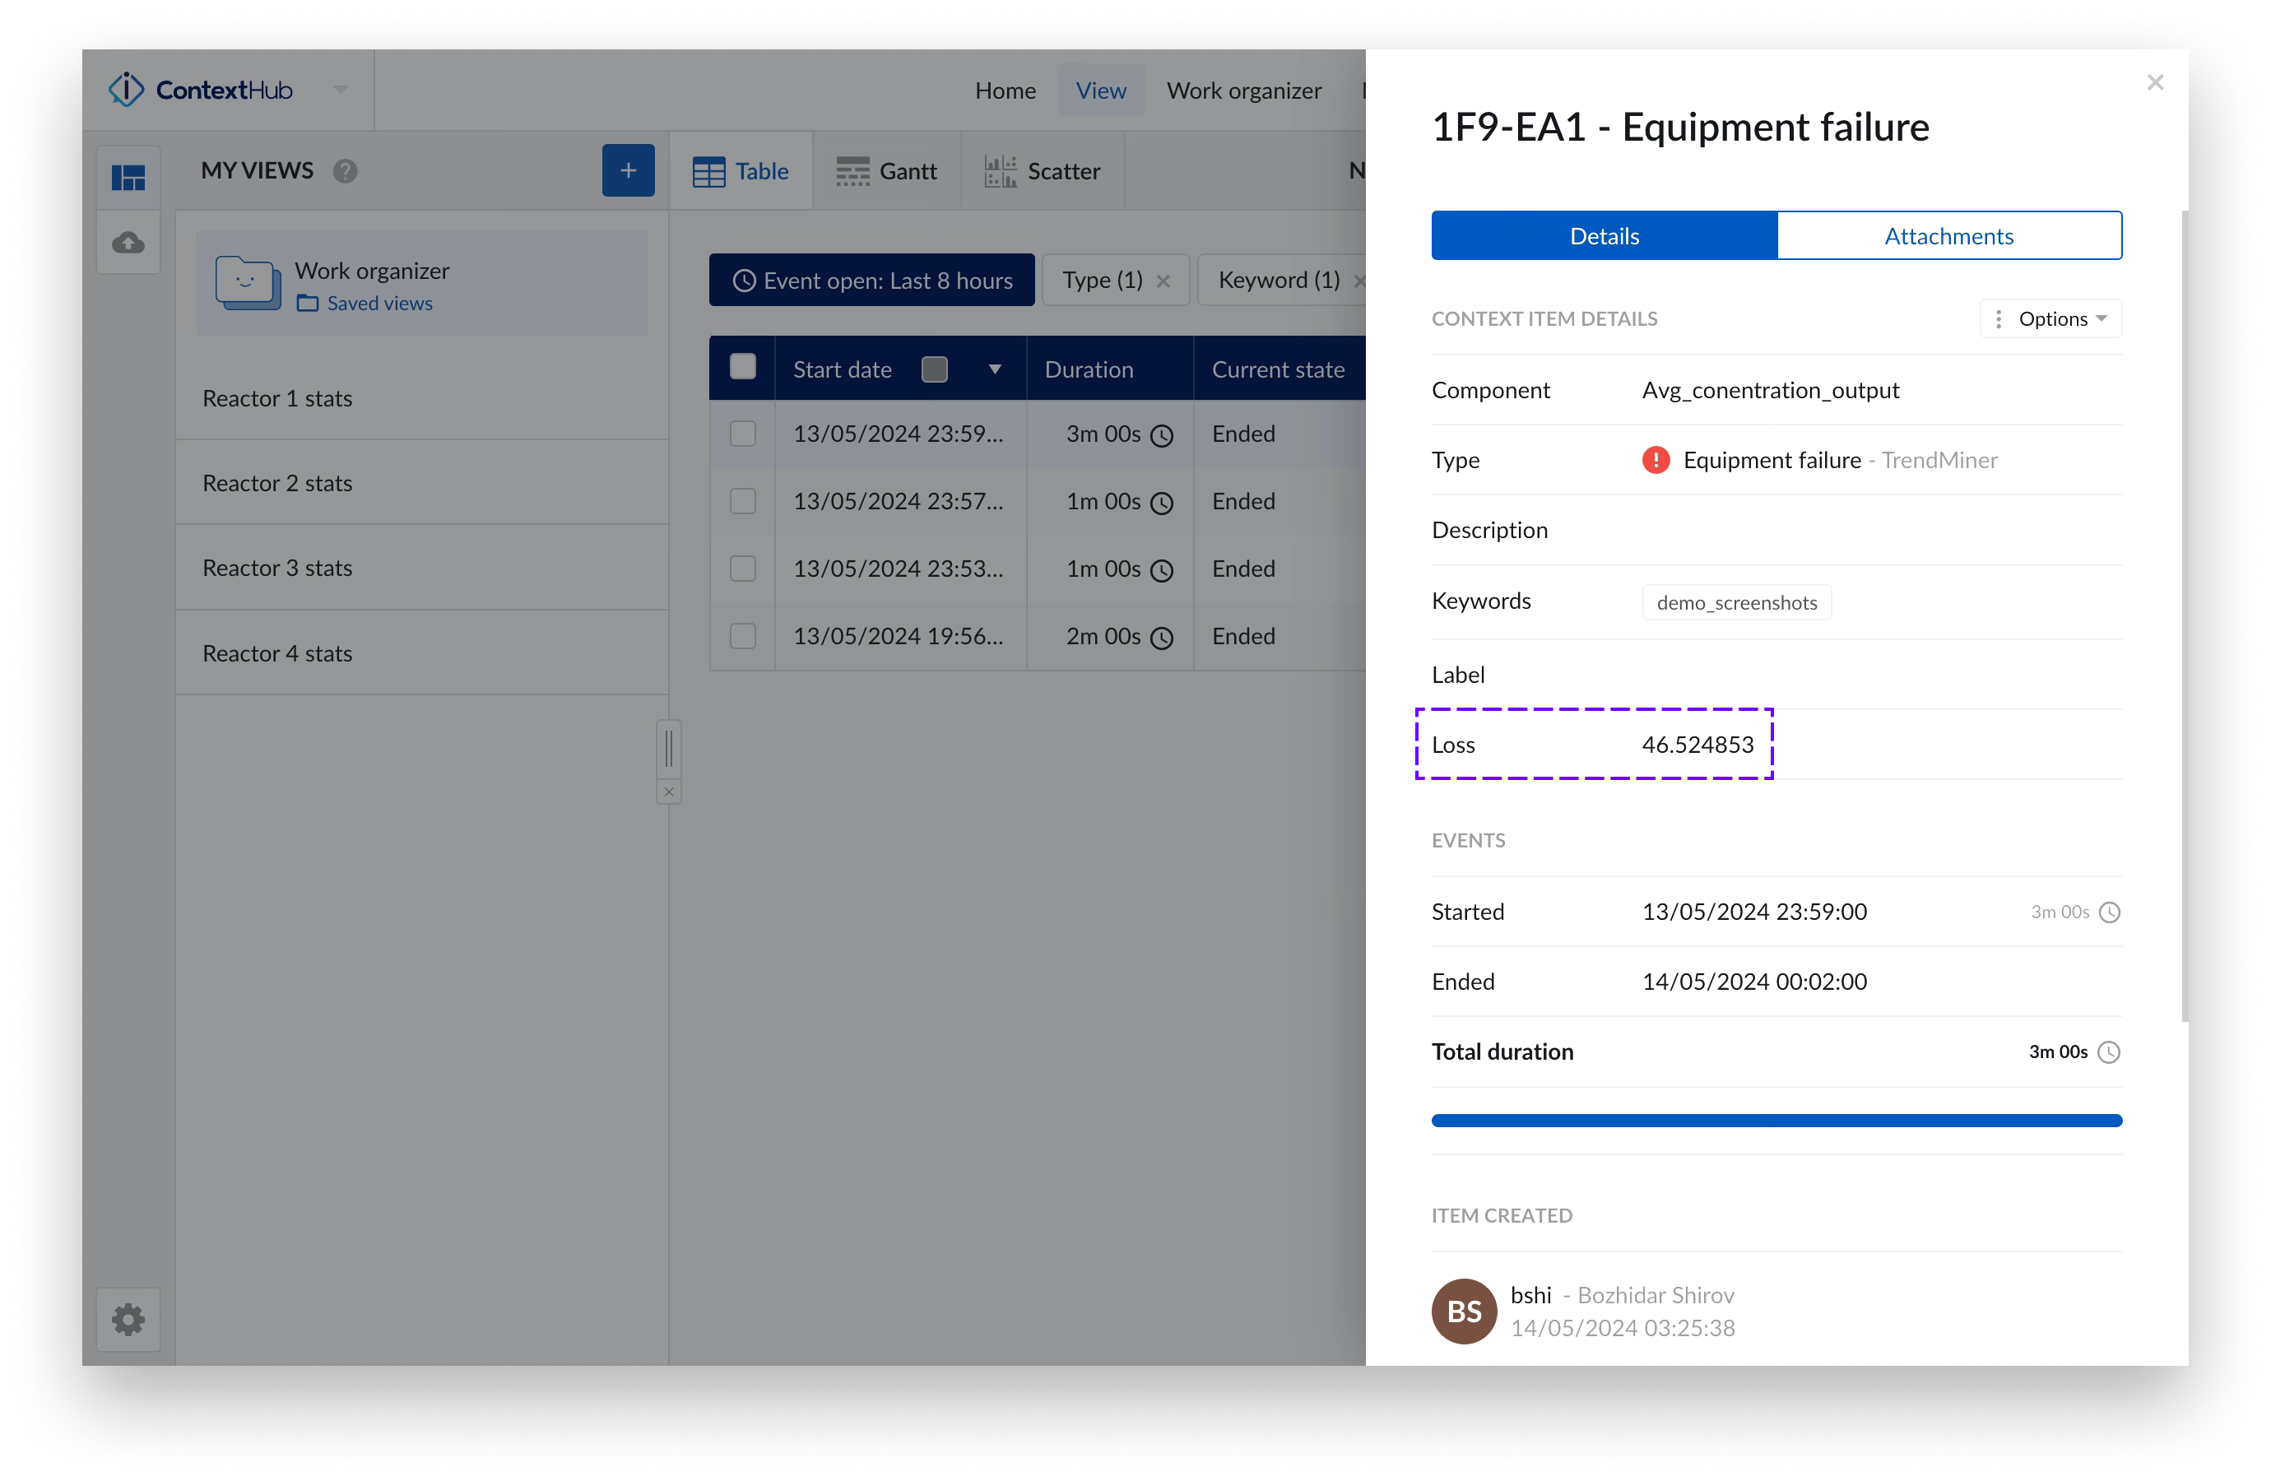Switch to the Attachments tab
Screen dimensions: 2271x1481
pyautogui.click(x=1948, y=235)
